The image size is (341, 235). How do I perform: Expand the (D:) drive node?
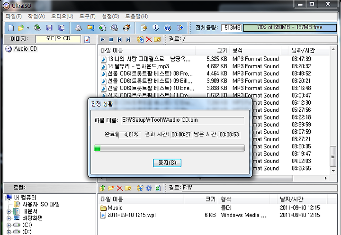(9, 232)
